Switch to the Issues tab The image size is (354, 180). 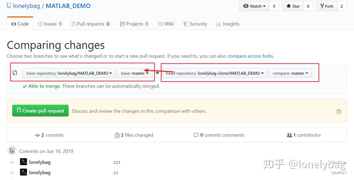[50, 24]
